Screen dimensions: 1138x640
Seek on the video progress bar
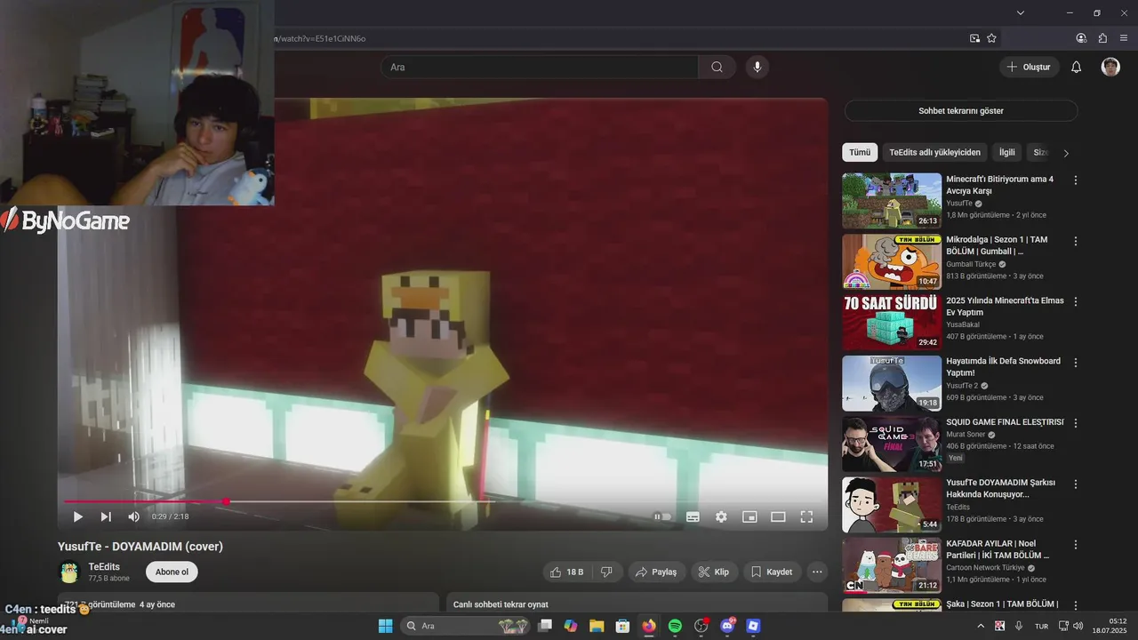[442, 501]
